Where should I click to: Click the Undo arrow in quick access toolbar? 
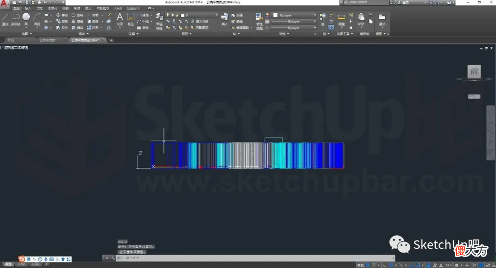[x=46, y=2]
